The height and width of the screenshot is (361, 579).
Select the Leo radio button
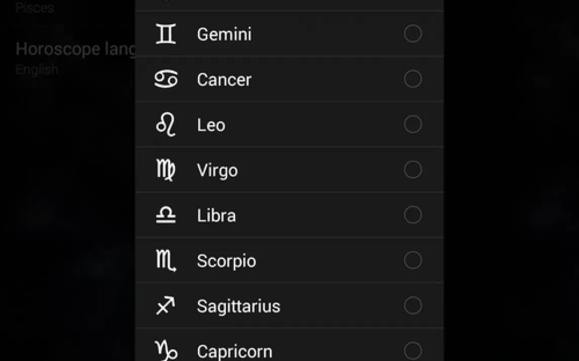click(413, 125)
